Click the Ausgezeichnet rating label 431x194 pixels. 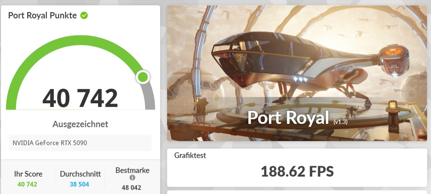tap(80, 124)
